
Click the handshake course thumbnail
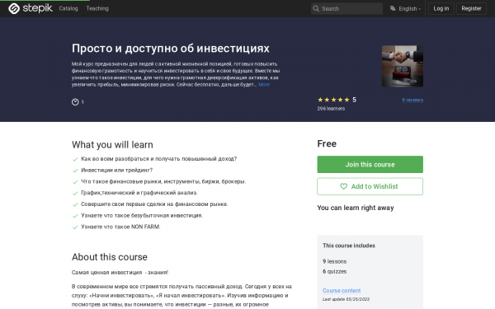[403, 66]
